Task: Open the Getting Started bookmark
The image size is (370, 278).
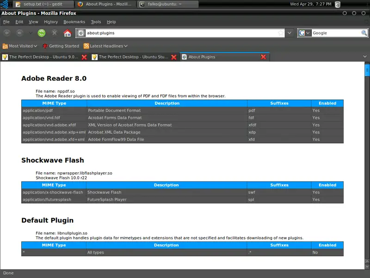Action: (x=61, y=46)
